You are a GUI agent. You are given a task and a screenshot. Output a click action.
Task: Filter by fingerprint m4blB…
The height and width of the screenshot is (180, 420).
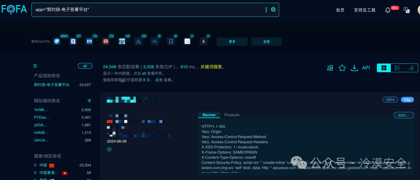pyautogui.click(x=41, y=132)
